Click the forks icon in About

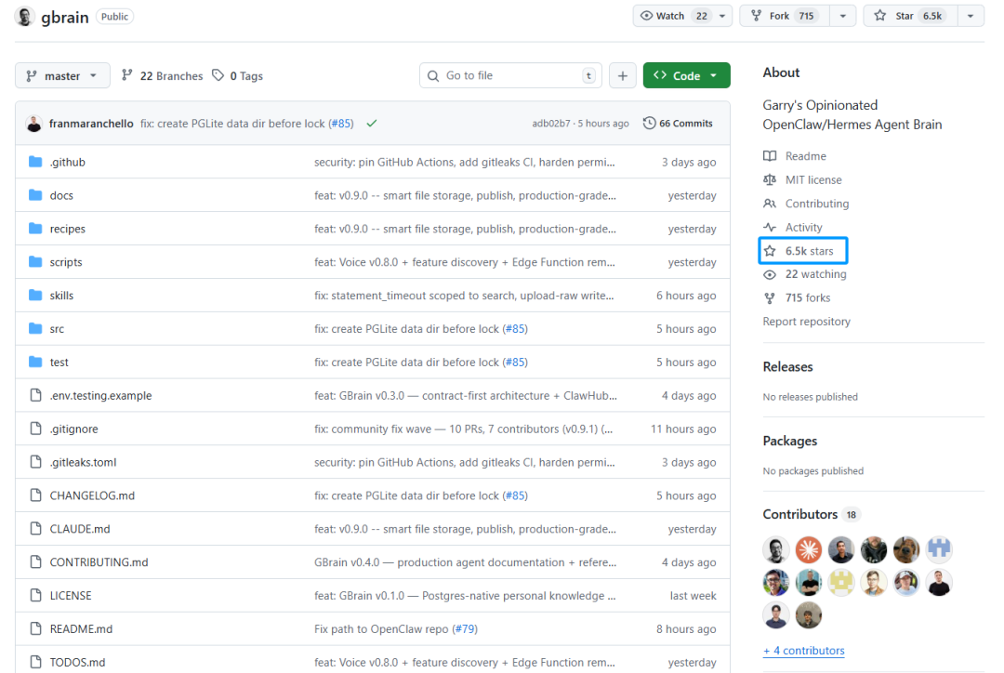tap(770, 298)
